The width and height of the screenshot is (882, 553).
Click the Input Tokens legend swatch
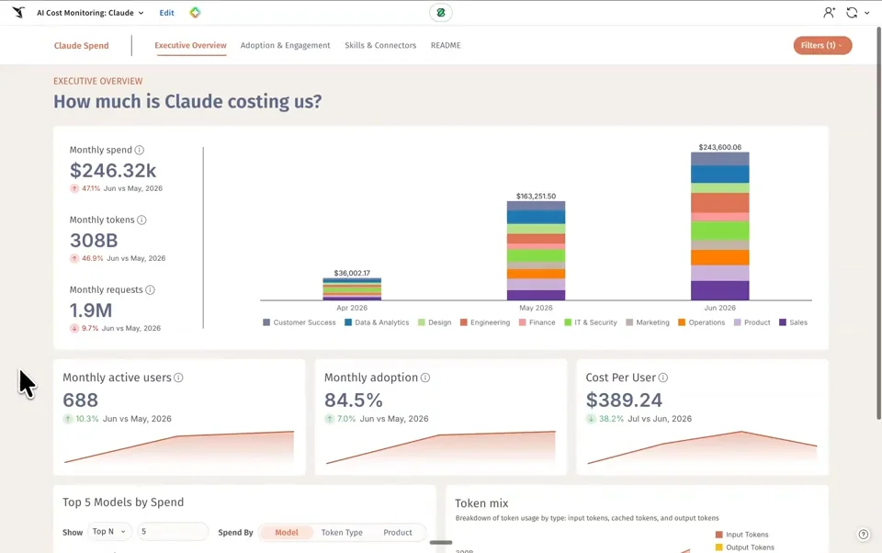click(718, 535)
